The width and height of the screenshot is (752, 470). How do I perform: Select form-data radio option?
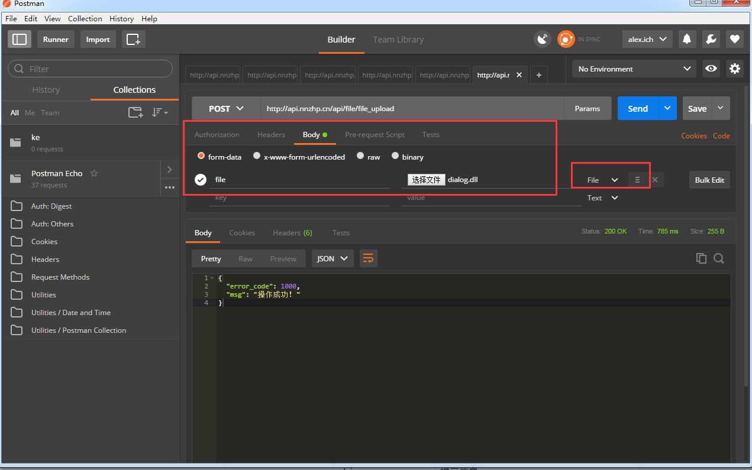click(x=201, y=156)
